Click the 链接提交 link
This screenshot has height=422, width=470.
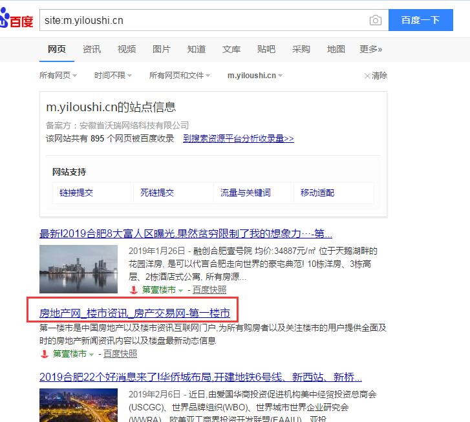[76, 193]
